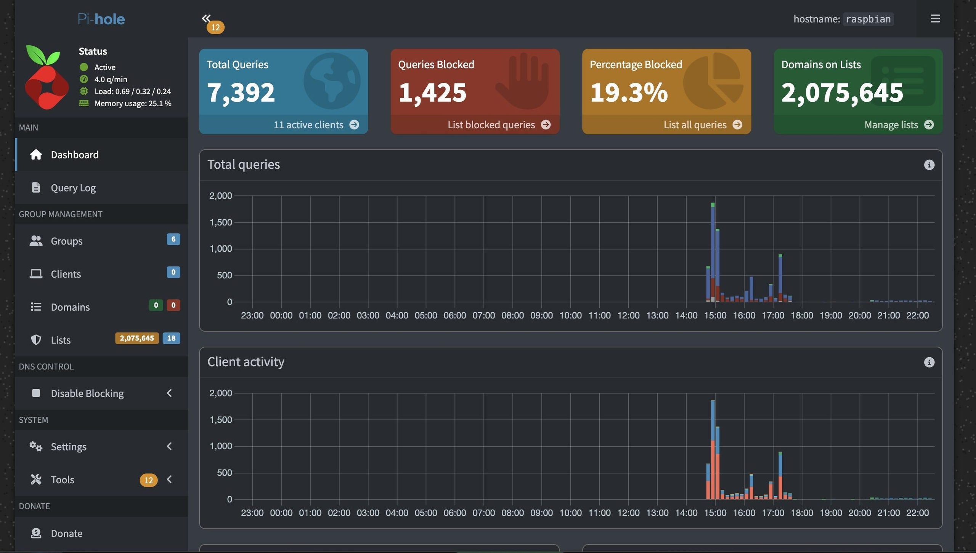Viewport: 976px width, 553px height.
Task: Click arrow icon beside 11 active clients
Action: (x=354, y=125)
